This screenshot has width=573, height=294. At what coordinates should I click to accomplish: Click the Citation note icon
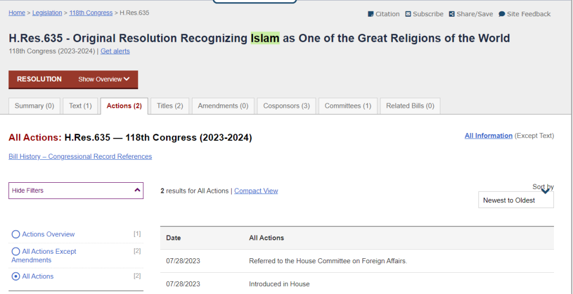370,14
